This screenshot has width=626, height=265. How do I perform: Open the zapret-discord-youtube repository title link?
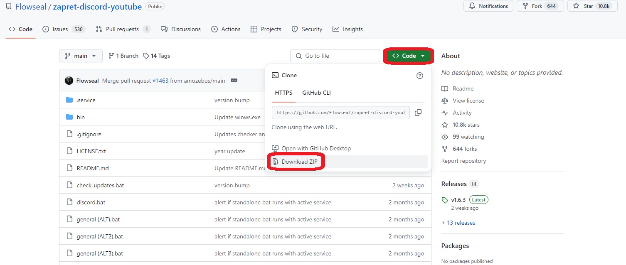point(97,7)
